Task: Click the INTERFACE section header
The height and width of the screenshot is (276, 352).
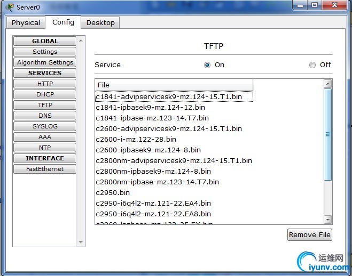Action: 45,158
